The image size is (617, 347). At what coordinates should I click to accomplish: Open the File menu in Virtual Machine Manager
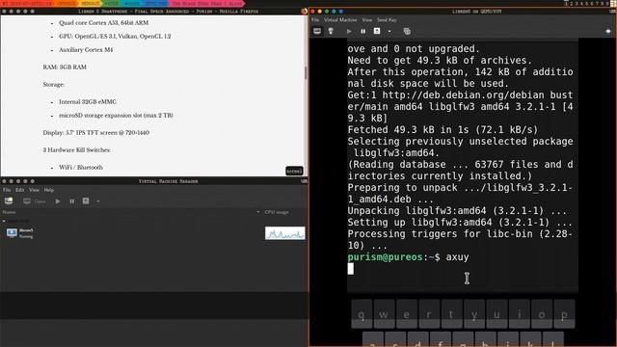[7, 190]
